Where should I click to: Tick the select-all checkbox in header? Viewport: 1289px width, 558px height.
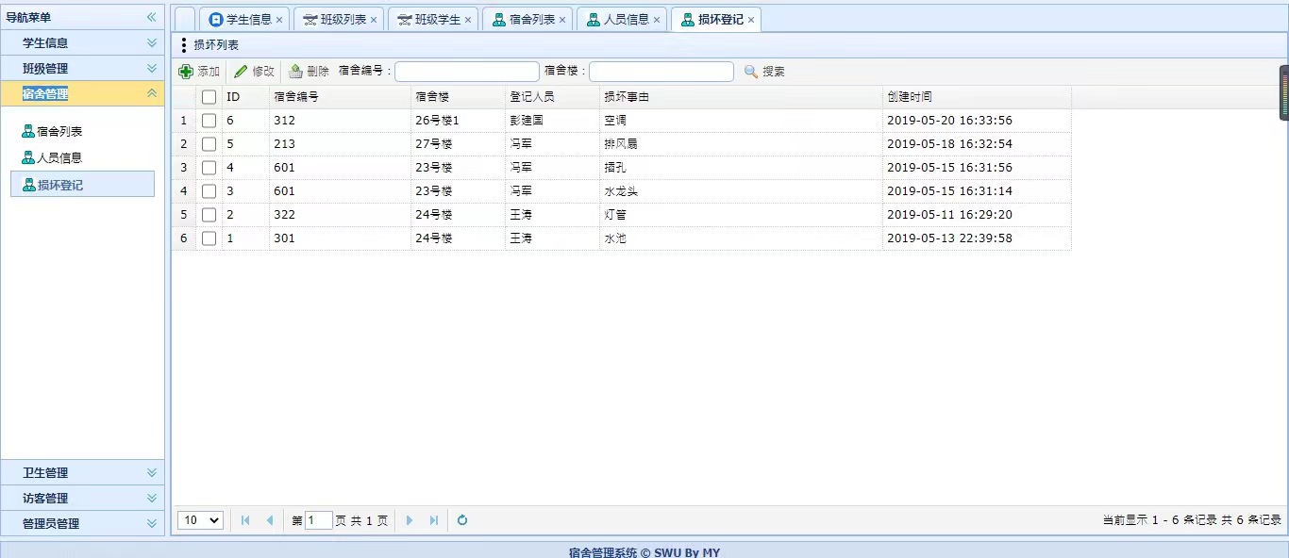pyautogui.click(x=209, y=97)
